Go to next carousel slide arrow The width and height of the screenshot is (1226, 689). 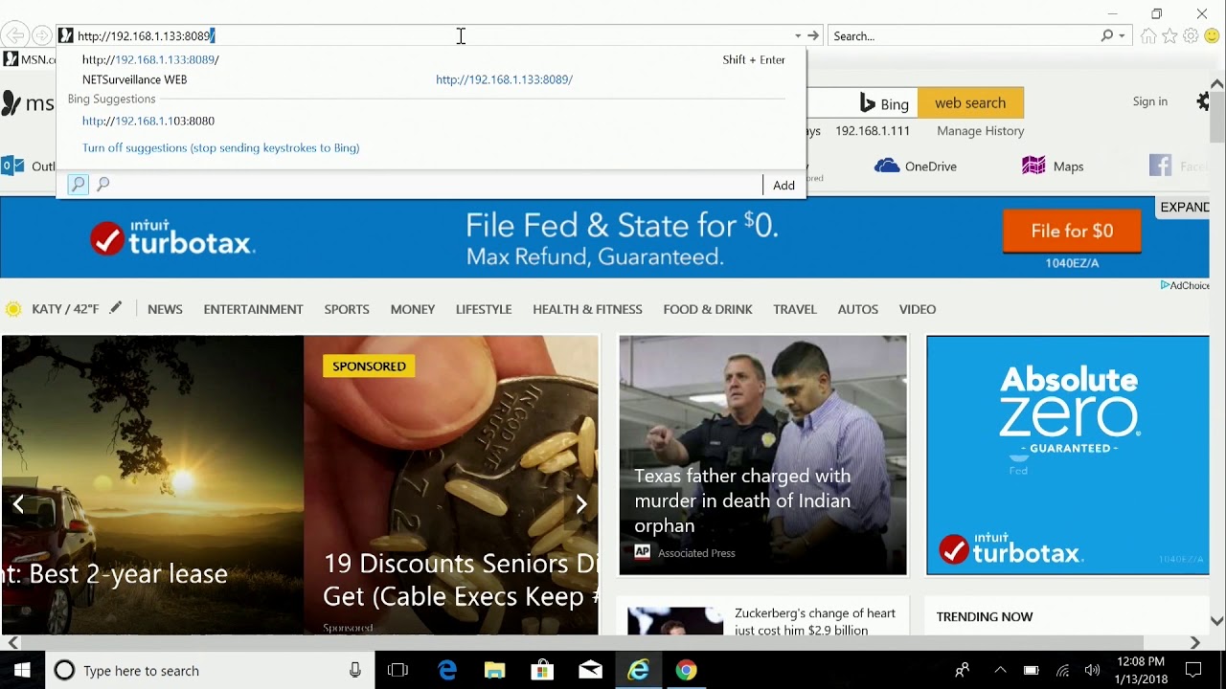[580, 504]
